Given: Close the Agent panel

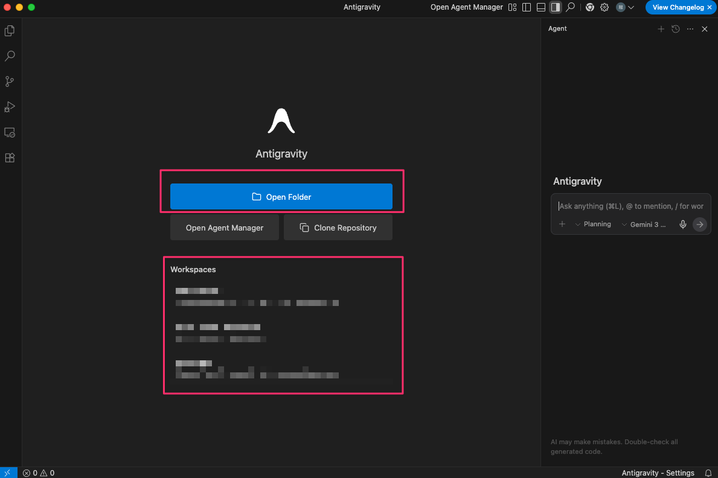Looking at the screenshot, I should 705,29.
